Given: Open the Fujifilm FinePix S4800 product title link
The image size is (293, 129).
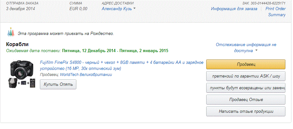Looking at the screenshot, I should tap(122, 65).
